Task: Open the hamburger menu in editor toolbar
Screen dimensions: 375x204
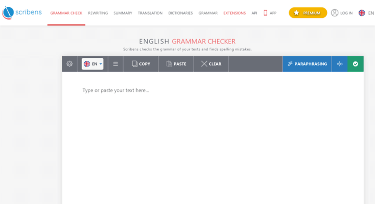Action: pos(115,64)
